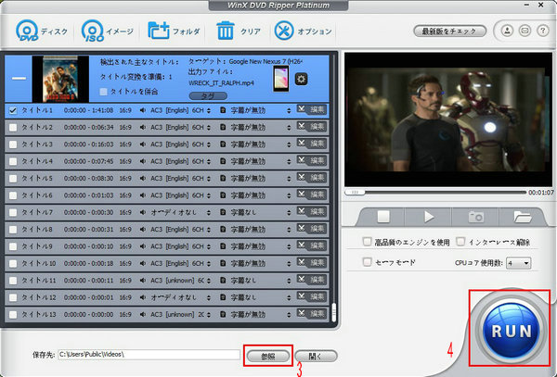Change subtitle selection for タイトル5
The image size is (557, 377).
(289, 179)
